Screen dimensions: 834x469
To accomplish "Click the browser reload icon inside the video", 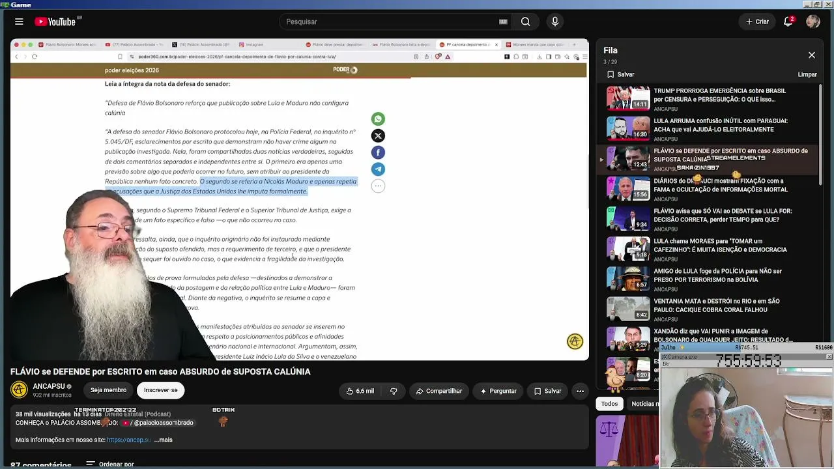I will (35, 57).
